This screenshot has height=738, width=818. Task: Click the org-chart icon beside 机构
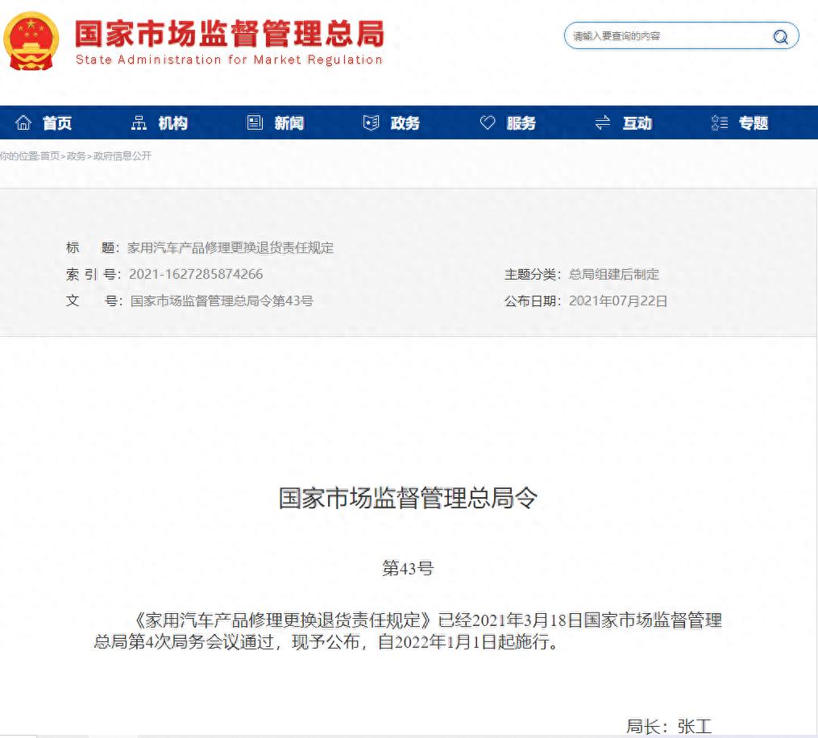(139, 122)
